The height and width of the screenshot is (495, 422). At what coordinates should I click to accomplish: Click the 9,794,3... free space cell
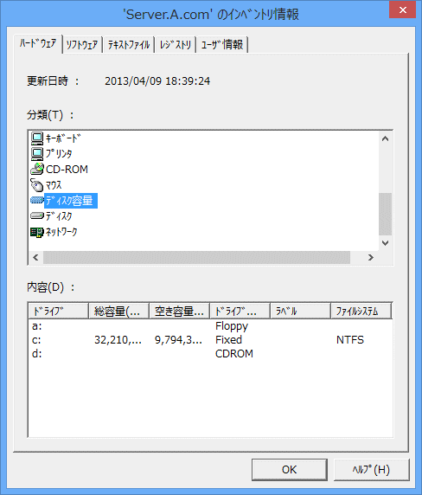coord(178,340)
